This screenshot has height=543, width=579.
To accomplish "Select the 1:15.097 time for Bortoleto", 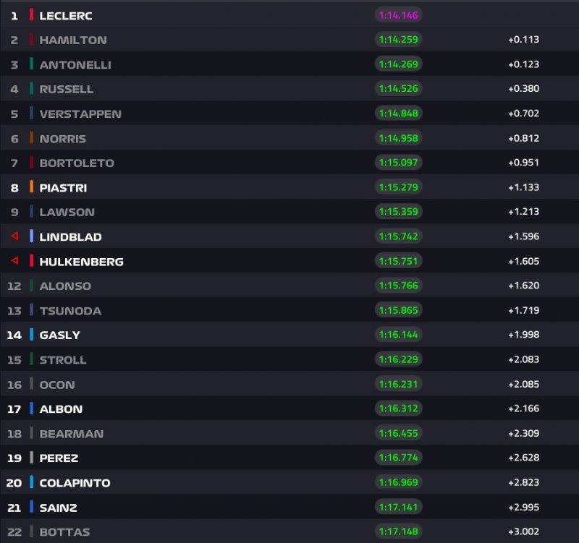I will tap(399, 162).
